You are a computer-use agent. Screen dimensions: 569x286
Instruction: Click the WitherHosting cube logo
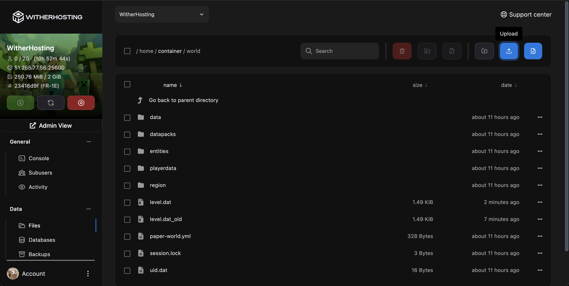(x=18, y=17)
